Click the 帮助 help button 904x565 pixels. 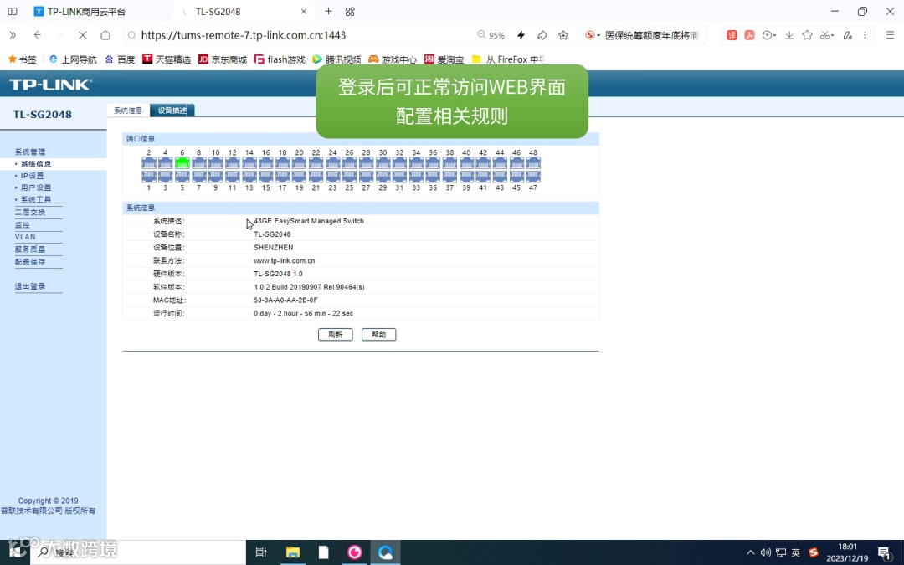[379, 334]
